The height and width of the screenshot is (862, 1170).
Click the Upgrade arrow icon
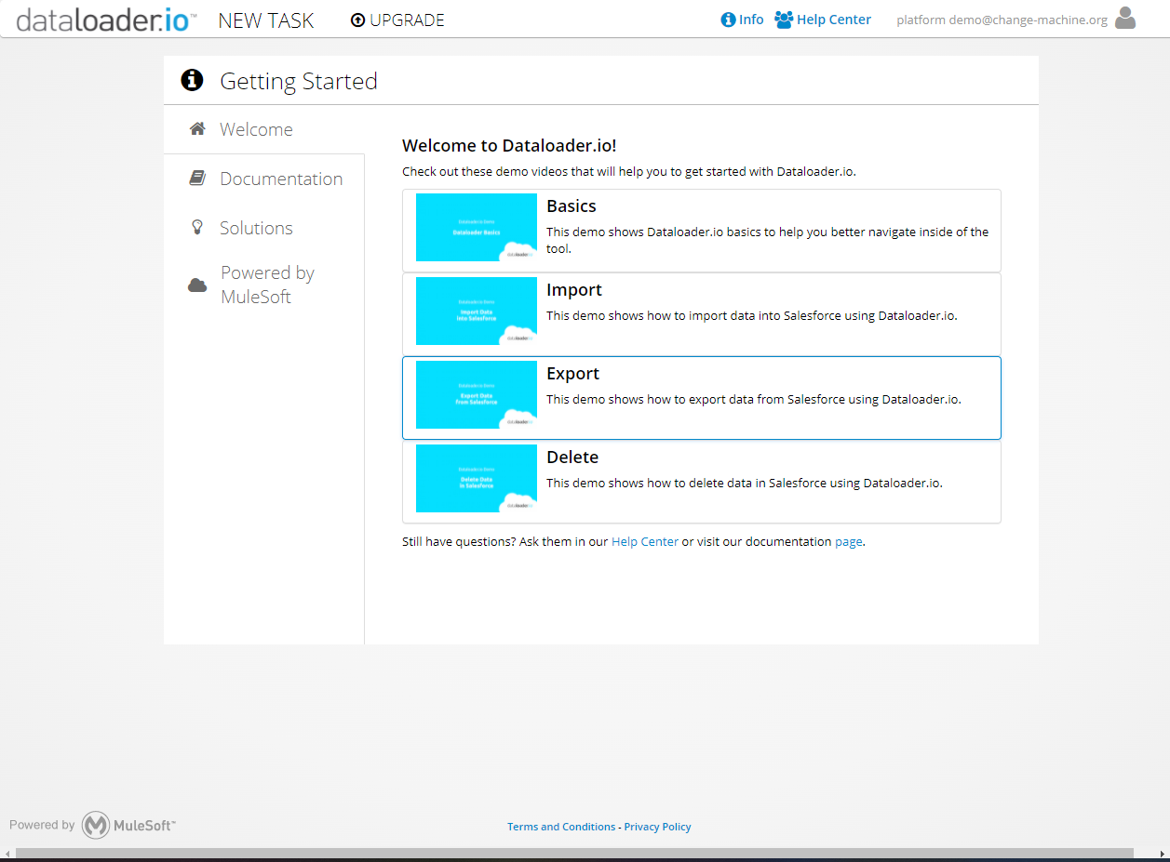point(358,20)
